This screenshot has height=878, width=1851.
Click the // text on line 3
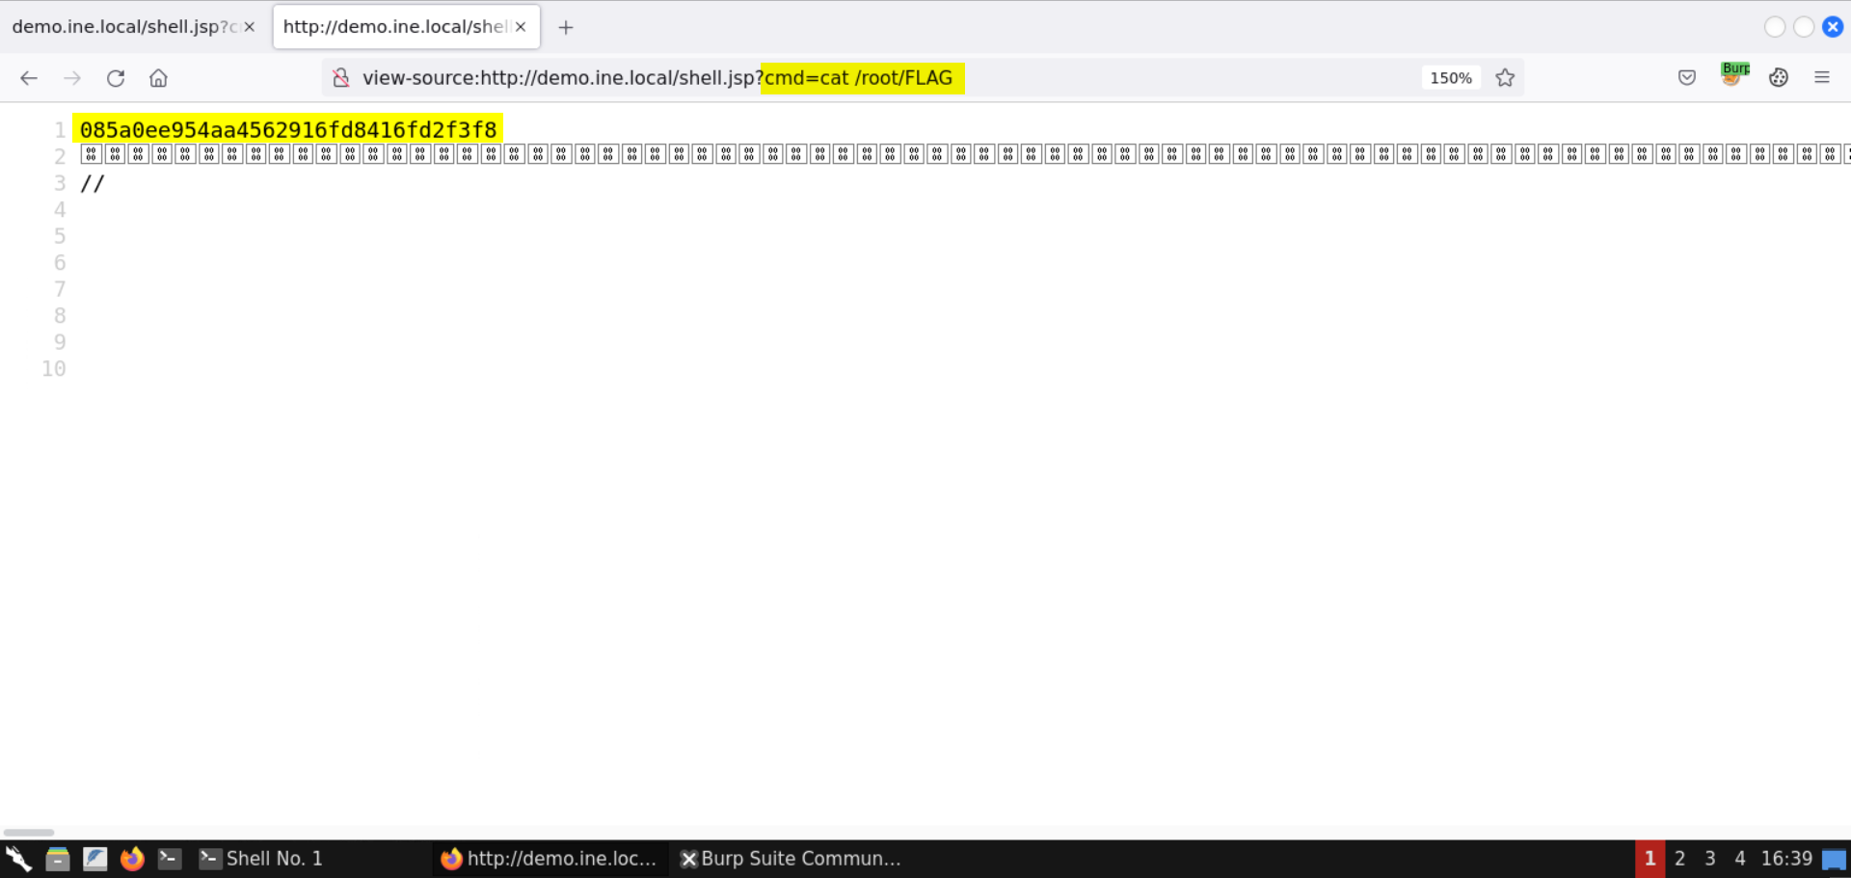pyautogui.click(x=93, y=183)
